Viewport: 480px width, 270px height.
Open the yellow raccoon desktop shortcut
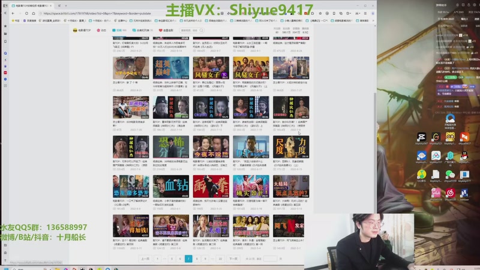(x=449, y=137)
